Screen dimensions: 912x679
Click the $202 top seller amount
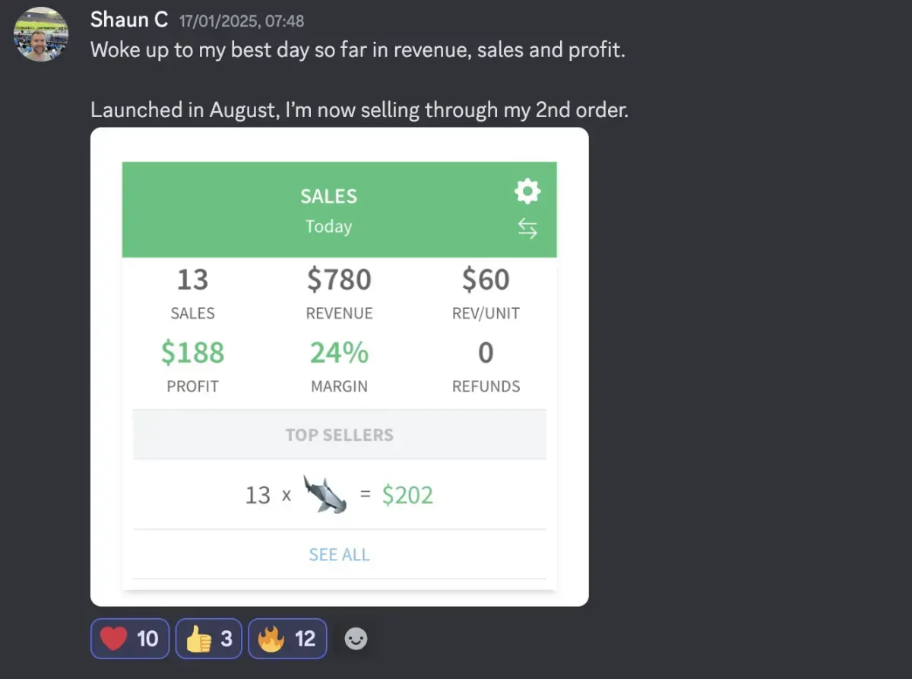point(407,496)
